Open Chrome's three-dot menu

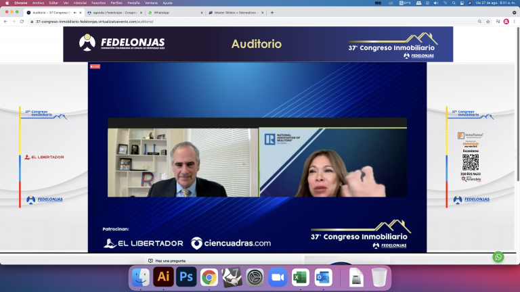coord(515,22)
